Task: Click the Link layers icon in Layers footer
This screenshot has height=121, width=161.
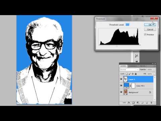Action: tap(124, 103)
